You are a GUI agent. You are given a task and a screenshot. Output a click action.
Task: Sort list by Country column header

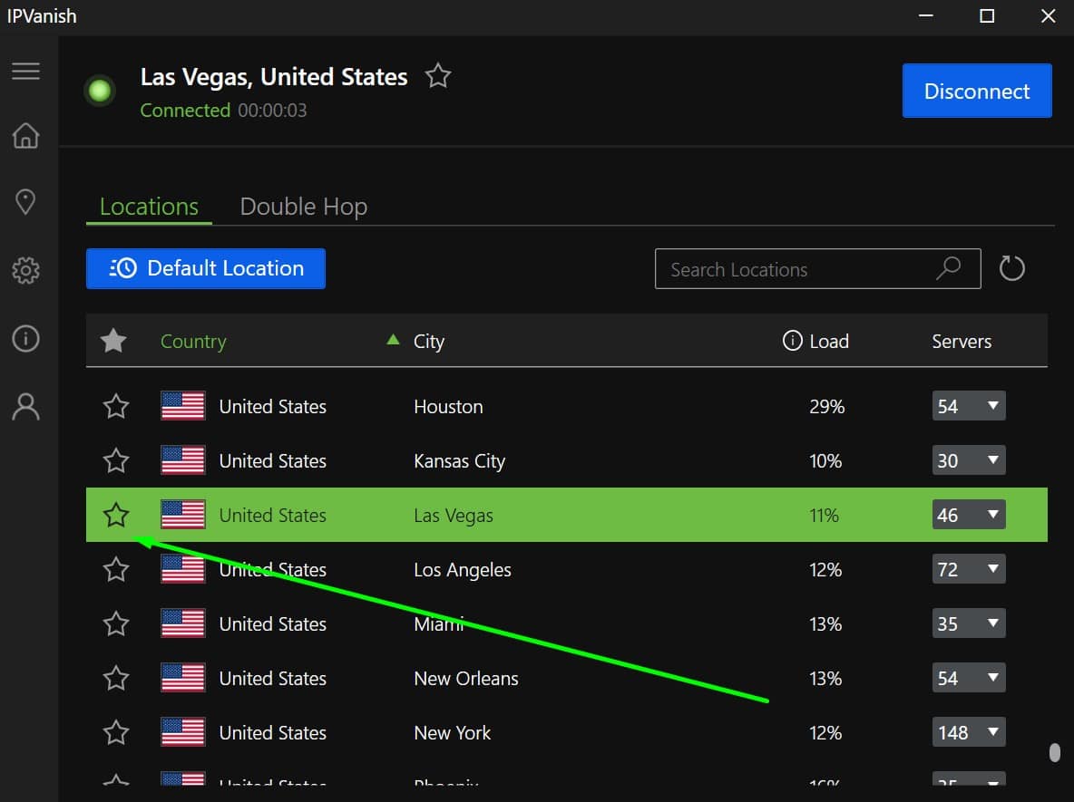193,341
